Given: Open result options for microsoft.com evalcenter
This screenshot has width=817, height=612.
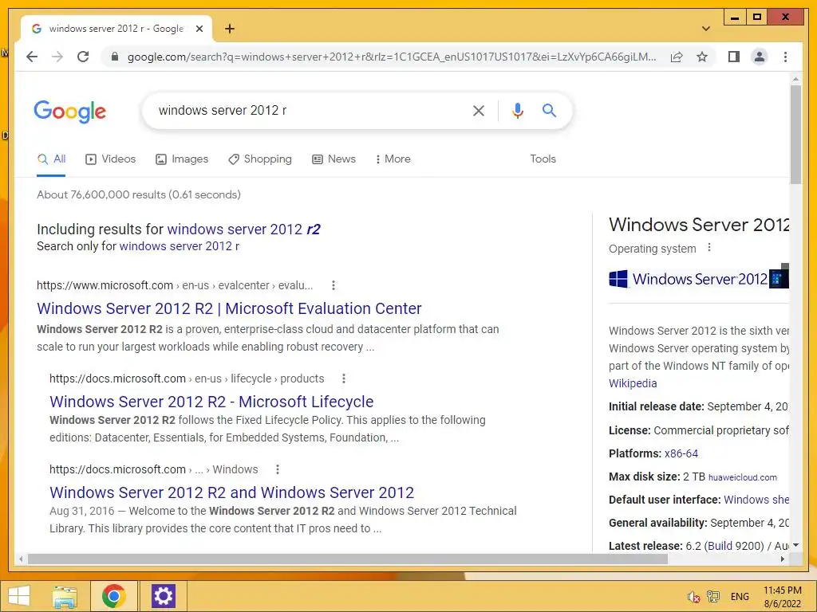Looking at the screenshot, I should tap(334, 285).
